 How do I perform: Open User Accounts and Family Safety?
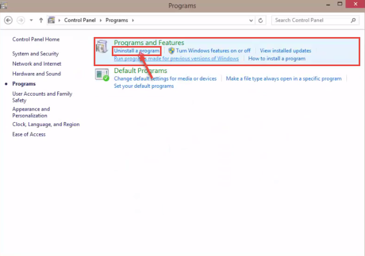pos(42,97)
